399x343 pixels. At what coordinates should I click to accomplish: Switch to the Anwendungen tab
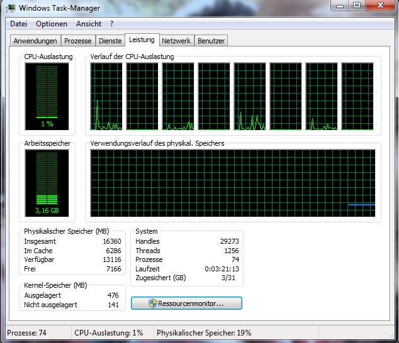coord(35,41)
